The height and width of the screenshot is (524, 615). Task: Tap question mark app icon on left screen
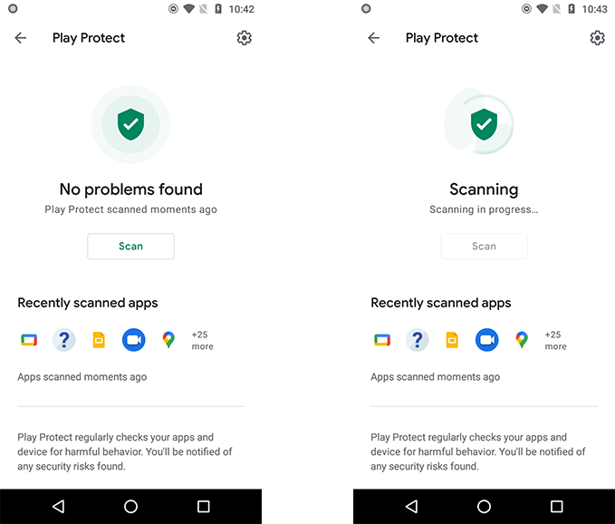[64, 340]
